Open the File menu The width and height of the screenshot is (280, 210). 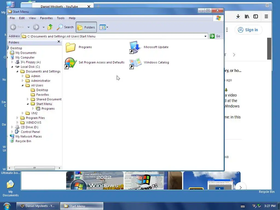12,18
